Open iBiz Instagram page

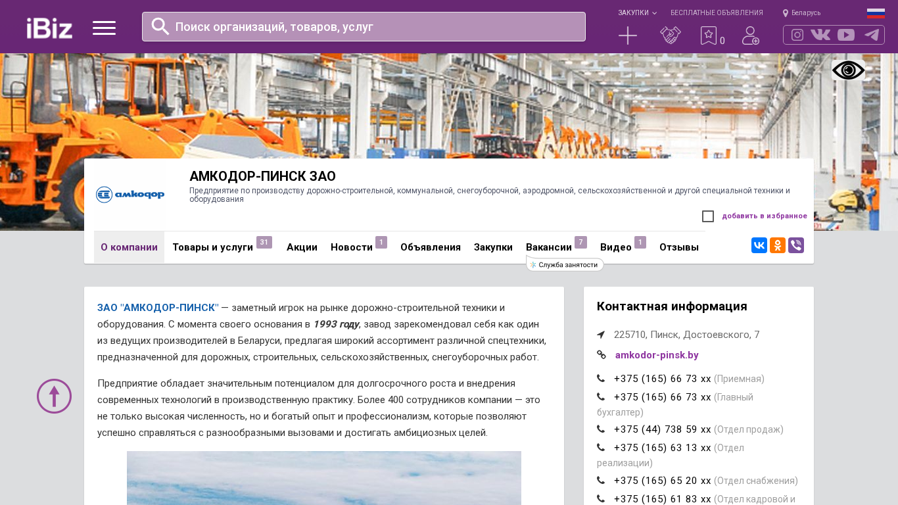click(797, 35)
